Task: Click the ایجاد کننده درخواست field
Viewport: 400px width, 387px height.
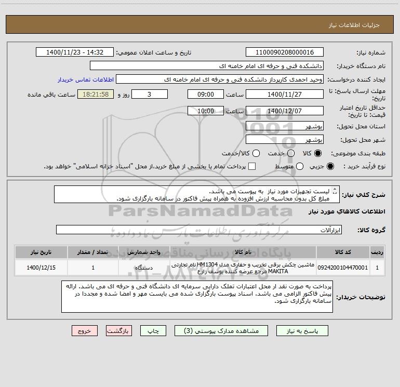Action: pyautogui.click(x=220, y=79)
